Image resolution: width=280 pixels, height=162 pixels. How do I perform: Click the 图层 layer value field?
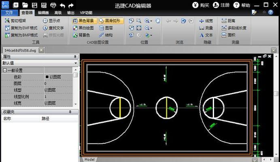coord(58,83)
